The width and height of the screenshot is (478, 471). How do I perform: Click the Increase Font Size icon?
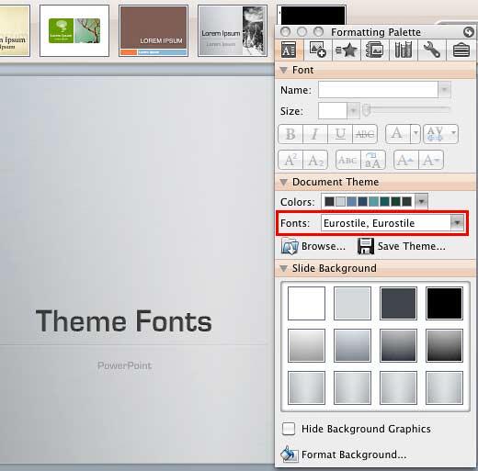pos(405,160)
